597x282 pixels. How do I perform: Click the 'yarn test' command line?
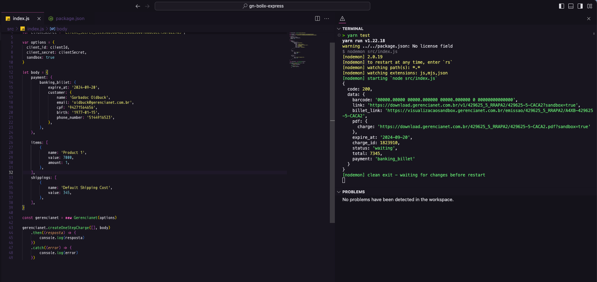[358, 35]
